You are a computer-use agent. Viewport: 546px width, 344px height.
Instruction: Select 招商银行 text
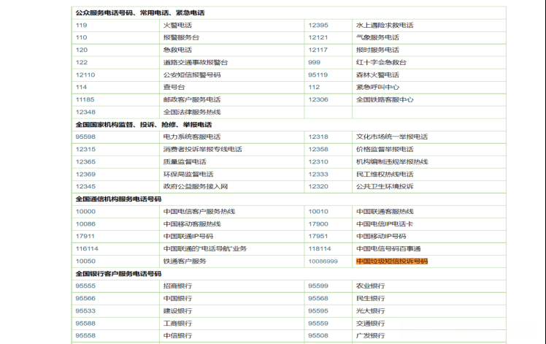pos(177,286)
